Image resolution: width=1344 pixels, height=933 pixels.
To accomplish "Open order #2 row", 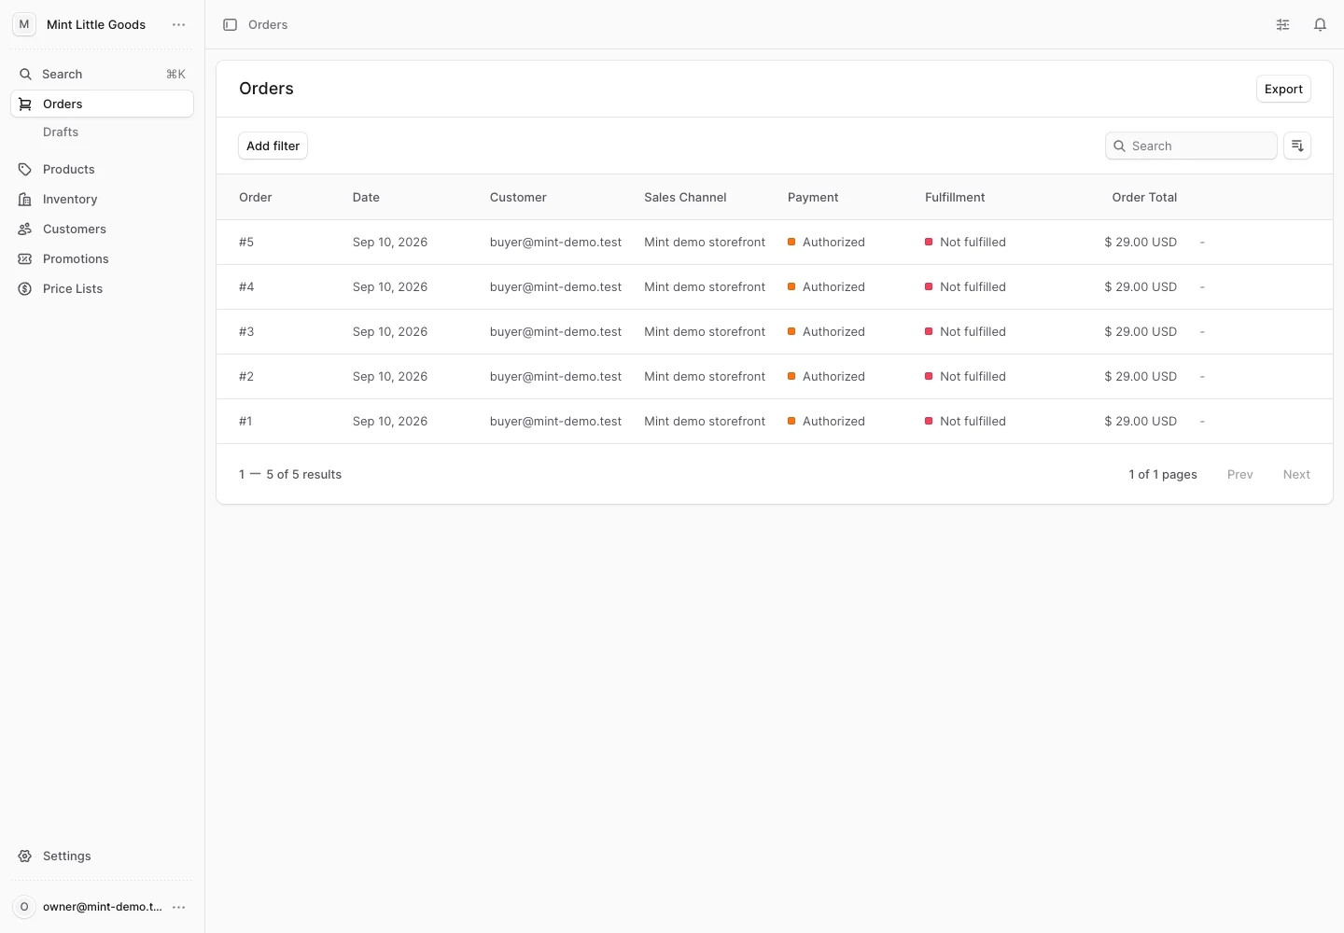I will click(x=775, y=377).
